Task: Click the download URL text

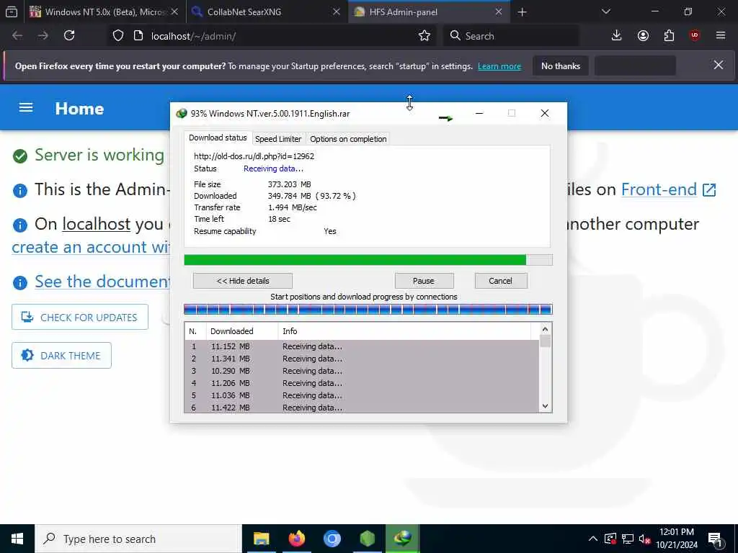Action: tap(254, 156)
